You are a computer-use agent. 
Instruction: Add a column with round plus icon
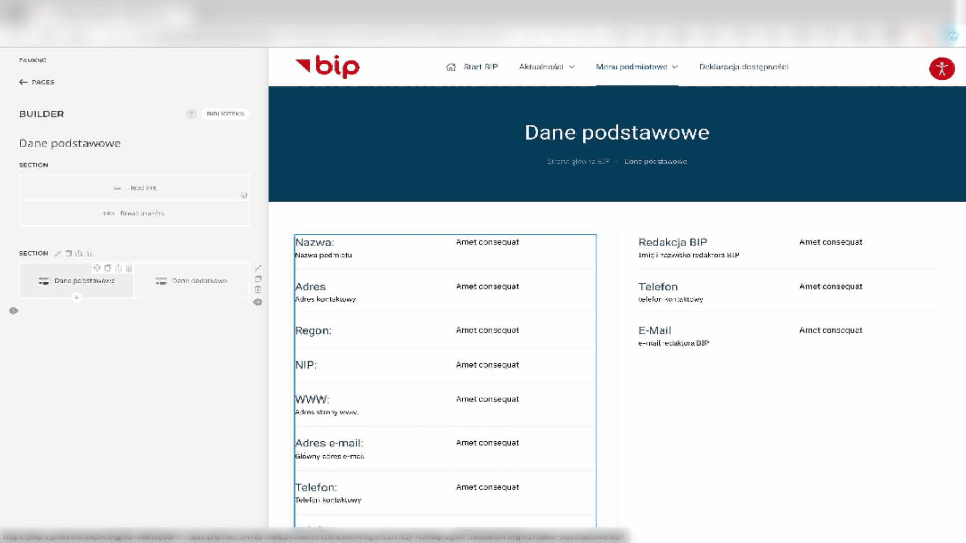click(258, 302)
